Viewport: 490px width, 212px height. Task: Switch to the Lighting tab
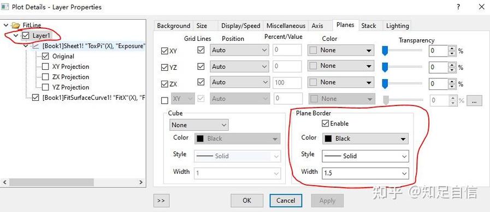[x=397, y=26]
